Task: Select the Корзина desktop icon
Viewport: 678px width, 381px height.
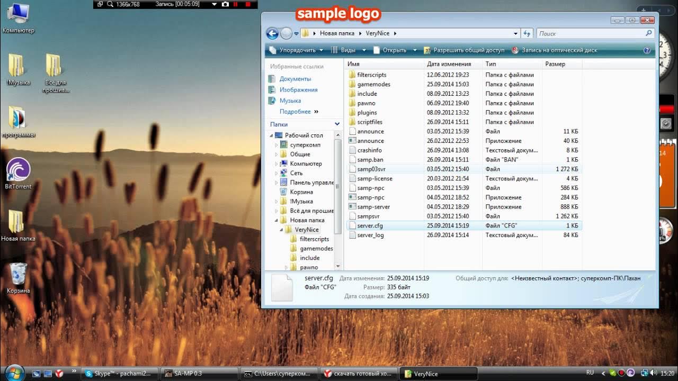Action: [18, 278]
